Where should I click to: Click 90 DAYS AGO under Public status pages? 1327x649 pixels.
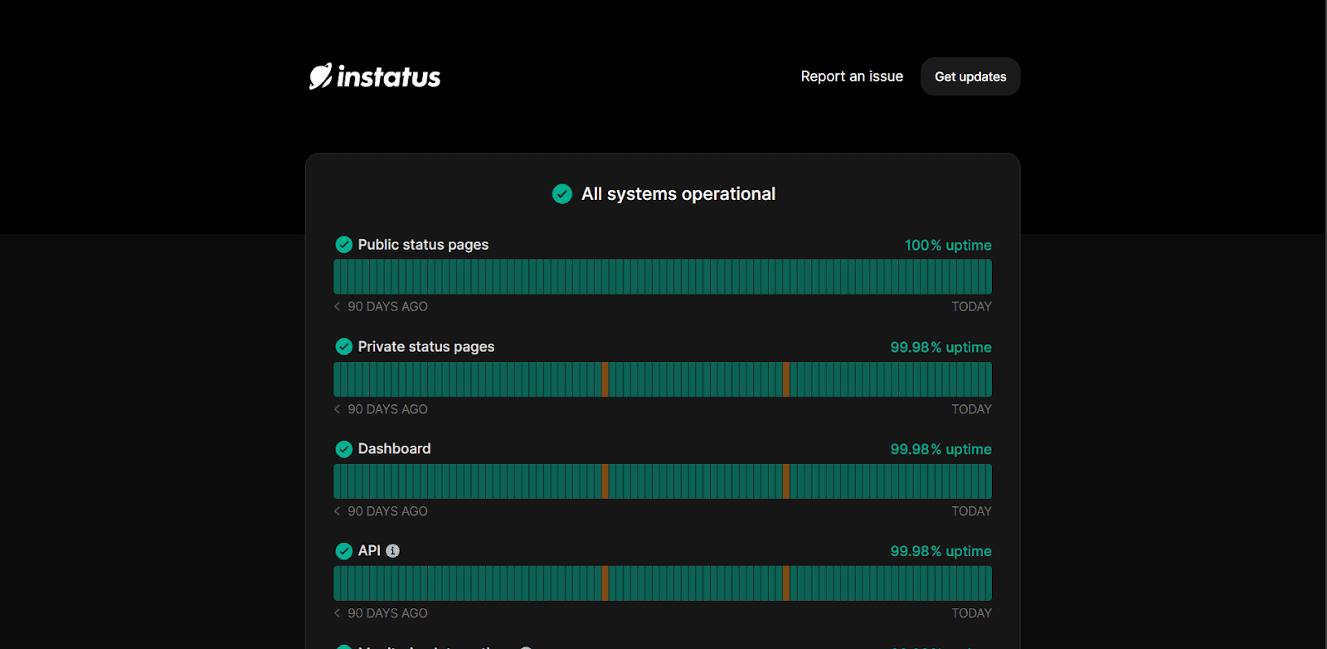click(x=387, y=307)
